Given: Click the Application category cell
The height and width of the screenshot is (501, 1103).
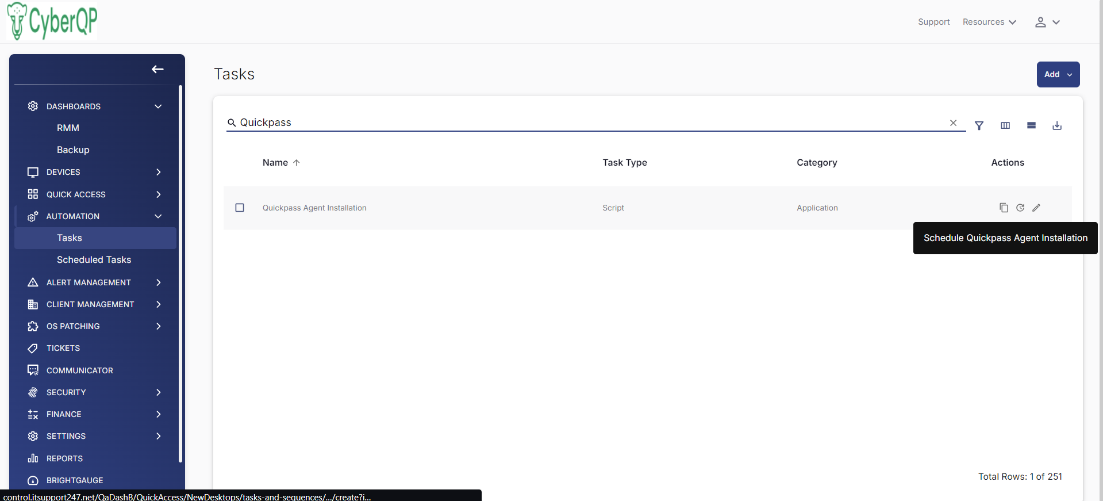Looking at the screenshot, I should pos(817,208).
